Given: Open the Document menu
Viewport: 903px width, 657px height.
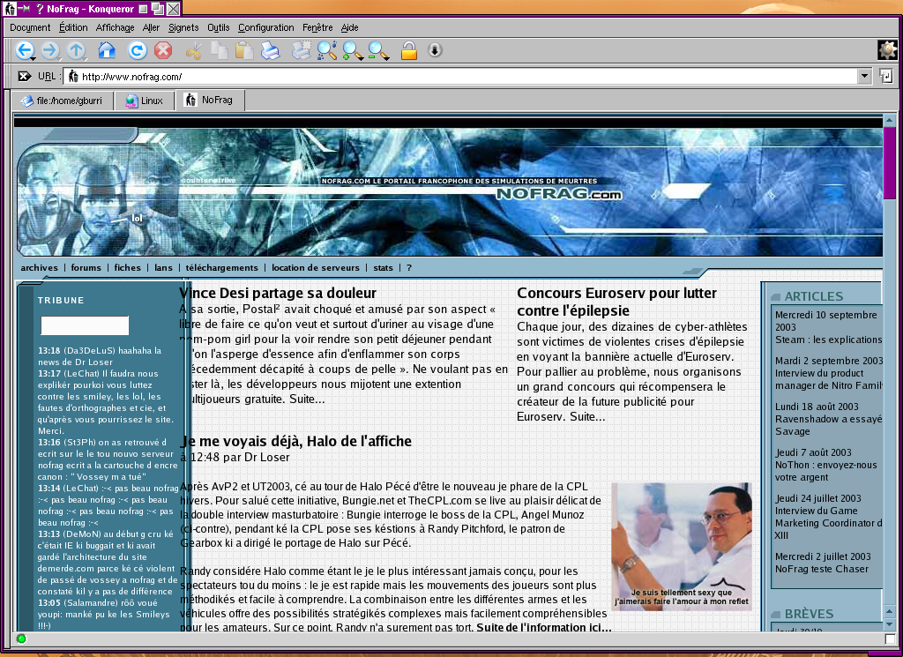Looking at the screenshot, I should tap(30, 27).
